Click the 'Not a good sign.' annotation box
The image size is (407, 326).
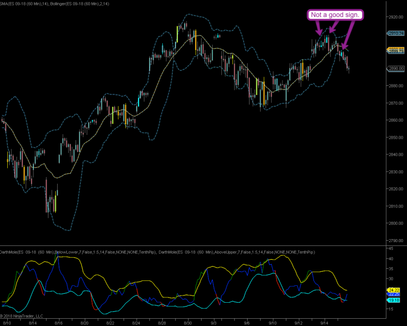[x=335, y=15]
